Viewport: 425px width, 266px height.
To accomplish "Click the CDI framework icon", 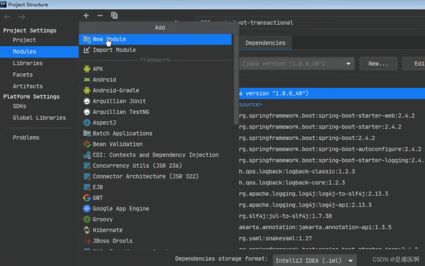I will [x=87, y=155].
